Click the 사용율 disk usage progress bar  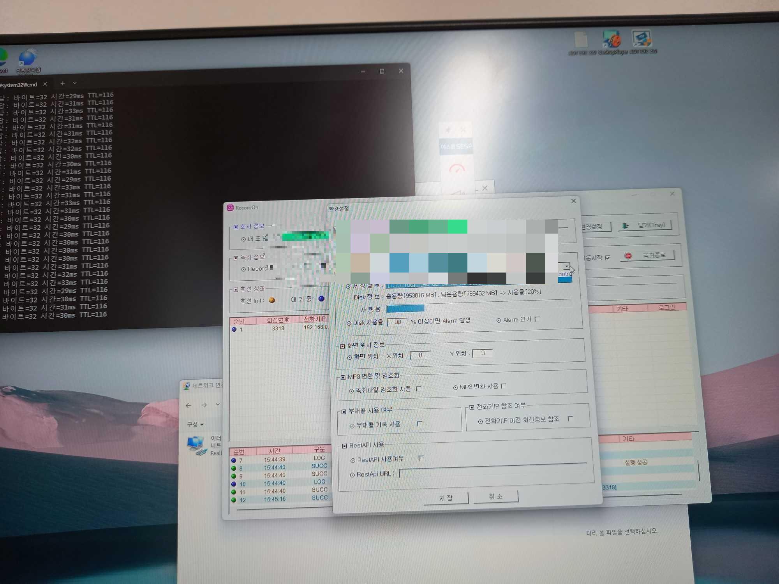coord(405,308)
